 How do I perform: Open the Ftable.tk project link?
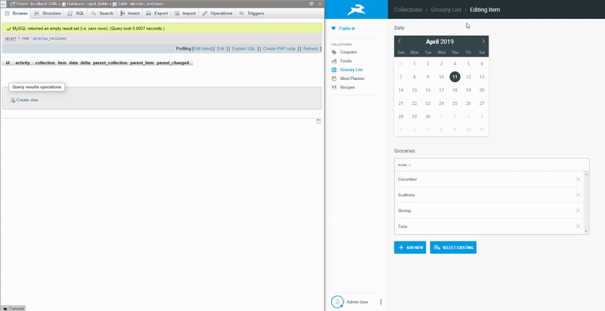(x=346, y=29)
